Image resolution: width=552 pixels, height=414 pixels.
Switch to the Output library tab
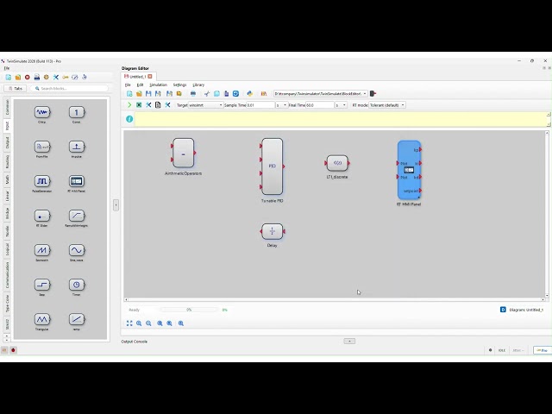click(7, 142)
